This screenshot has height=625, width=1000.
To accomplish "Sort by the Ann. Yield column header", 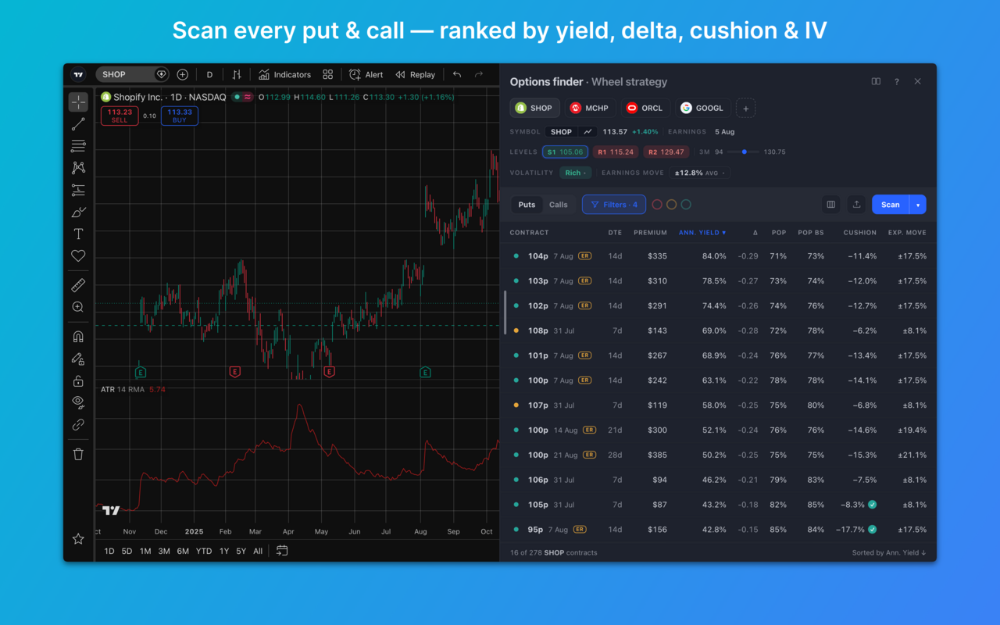I will [x=702, y=233].
